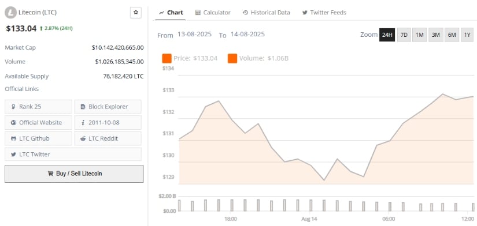The image size is (477, 226).
Task: Toggle the Volume series orange swatch
Action: (x=232, y=58)
